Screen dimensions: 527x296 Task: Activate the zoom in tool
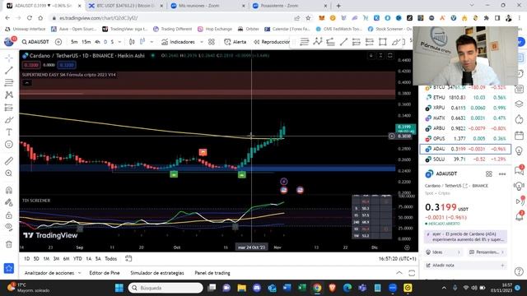pos(9,173)
